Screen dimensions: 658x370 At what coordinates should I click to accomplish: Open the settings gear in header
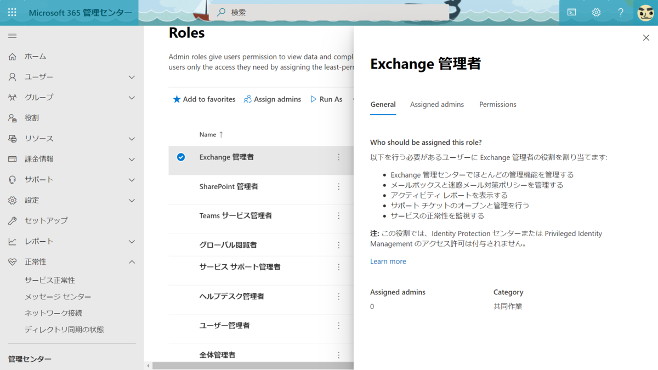coord(596,12)
